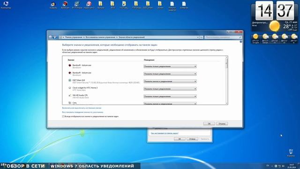Go back using the dialog's back arrow
Viewport: 300px width, 169px height.
coord(51,37)
